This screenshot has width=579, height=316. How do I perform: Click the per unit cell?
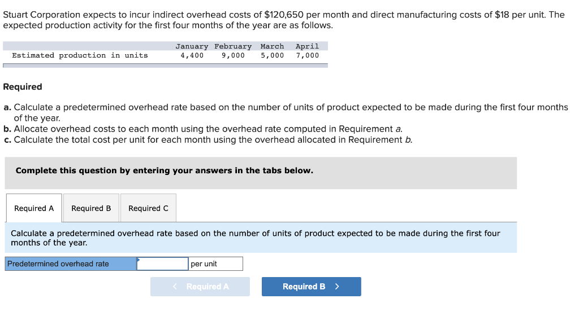coord(215,264)
